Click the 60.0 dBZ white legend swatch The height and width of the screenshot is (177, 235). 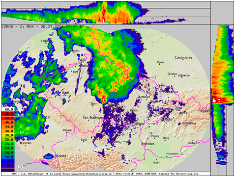[8, 109]
